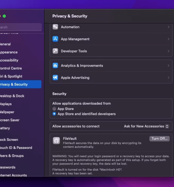Image resolution: width=174 pixels, height=187 pixels.
Task: Click the Developer Tools label text
Action: 74,51
